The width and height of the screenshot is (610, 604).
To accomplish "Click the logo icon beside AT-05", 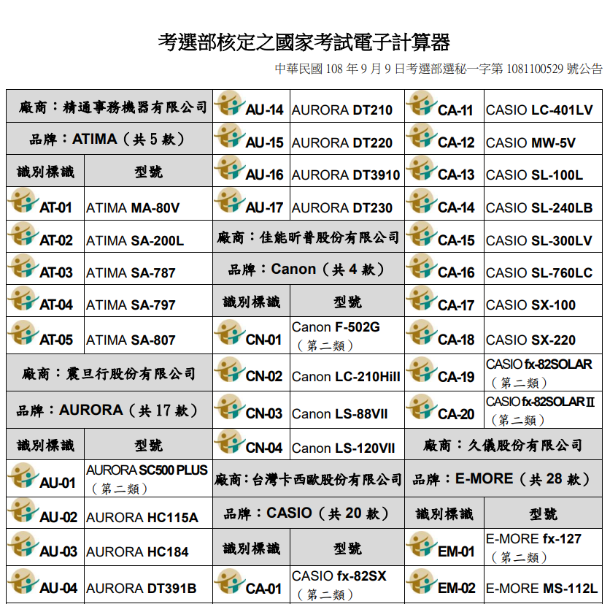I will [x=23, y=332].
